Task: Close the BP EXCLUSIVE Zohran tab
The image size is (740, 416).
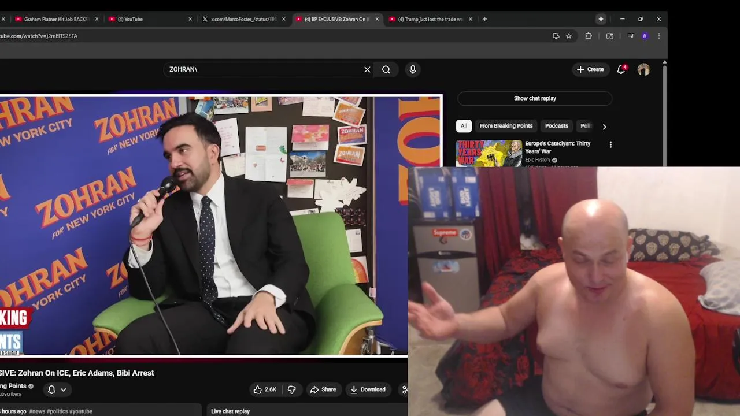Action: point(378,19)
